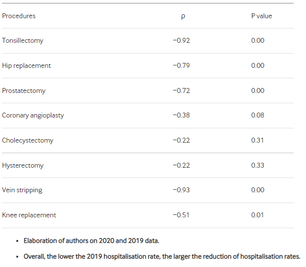Click the Procedures column header
Screen dimensions: 306x267
click(19, 16)
